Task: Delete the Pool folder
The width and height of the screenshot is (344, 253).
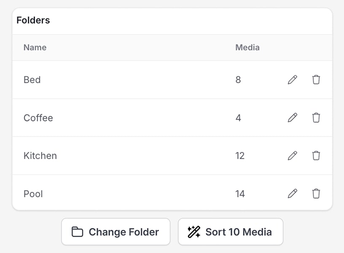Action: tap(316, 194)
